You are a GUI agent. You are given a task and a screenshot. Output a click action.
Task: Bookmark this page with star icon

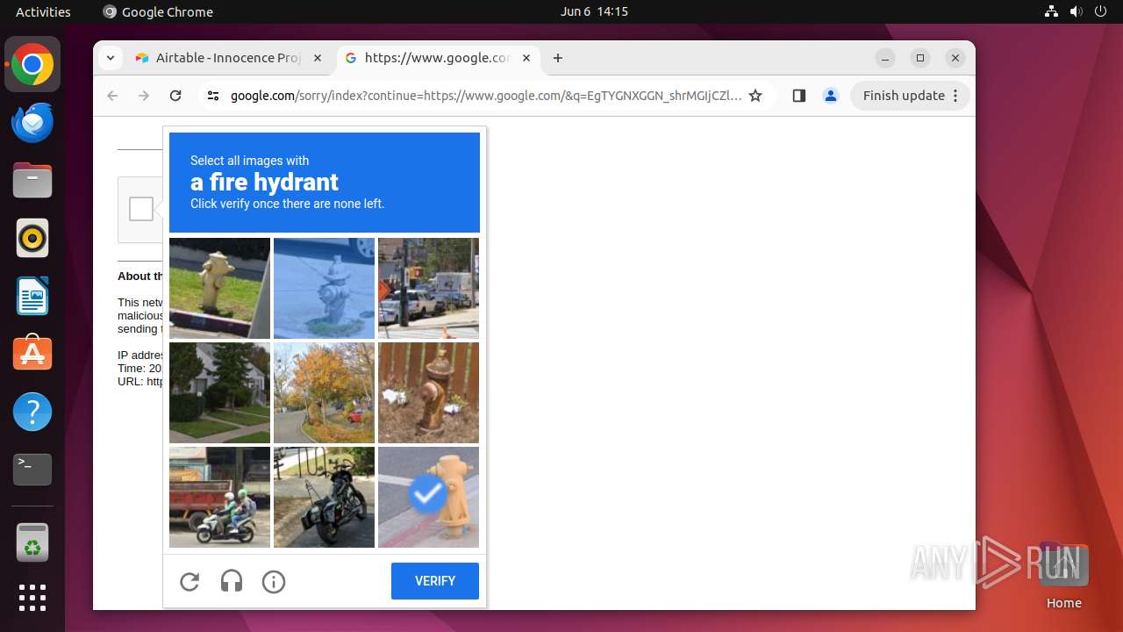coord(755,96)
